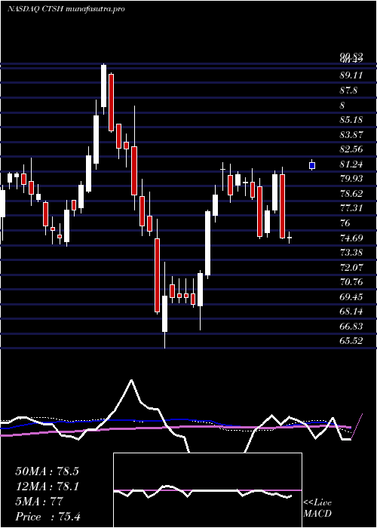This screenshot has width=377, height=528.
Task: Select the 79.93 price axis label
Action: coord(351,179)
